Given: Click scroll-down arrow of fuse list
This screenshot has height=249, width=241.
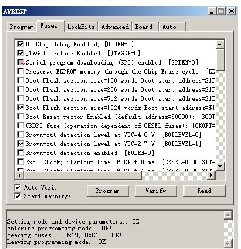Looking at the screenshot, I should click(220, 166).
